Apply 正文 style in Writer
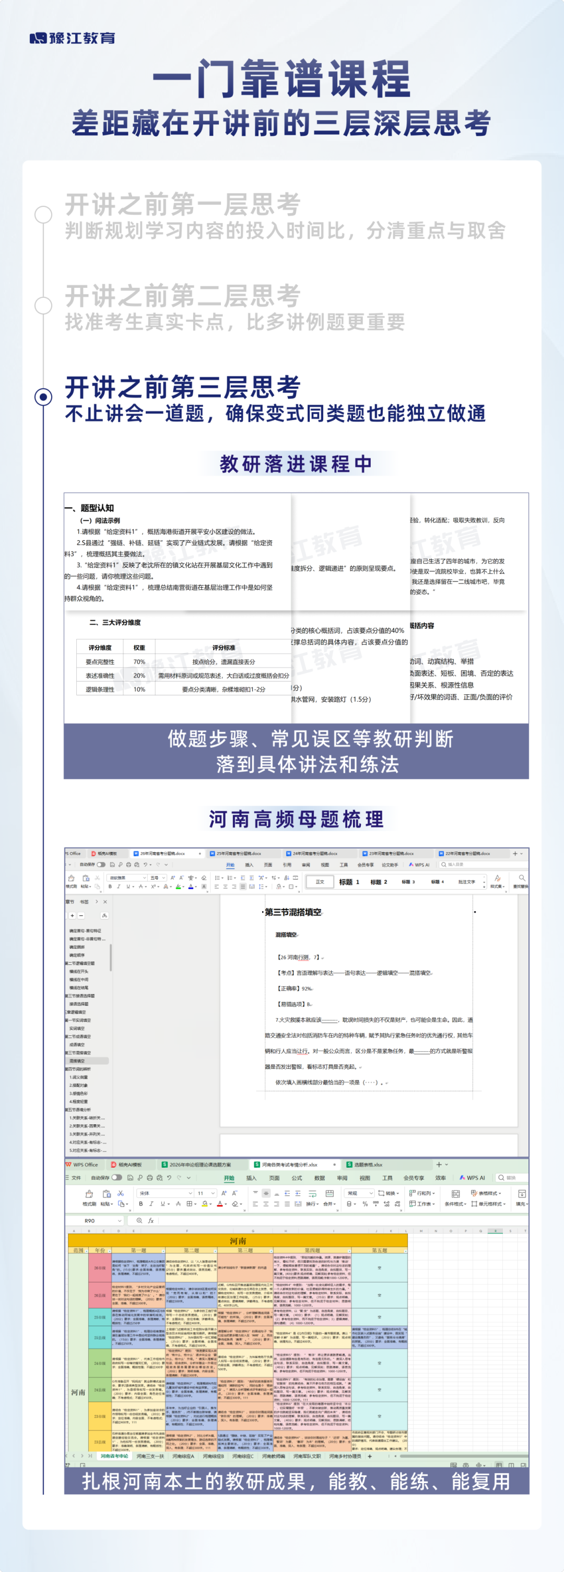The width and height of the screenshot is (564, 1572). [320, 882]
